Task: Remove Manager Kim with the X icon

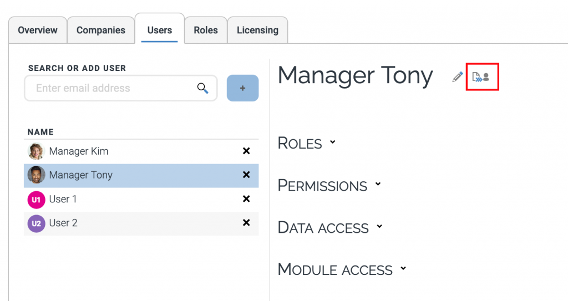Action: click(246, 151)
